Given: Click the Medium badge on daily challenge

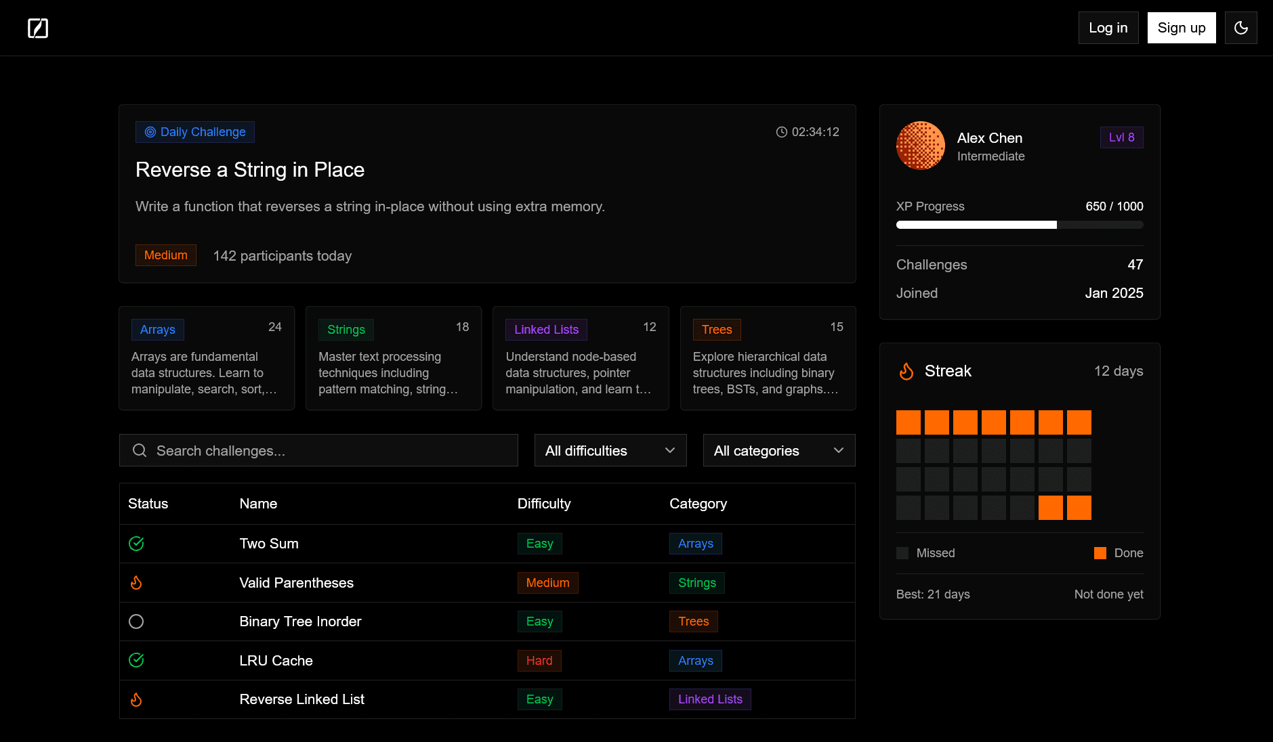Looking at the screenshot, I should pos(166,255).
